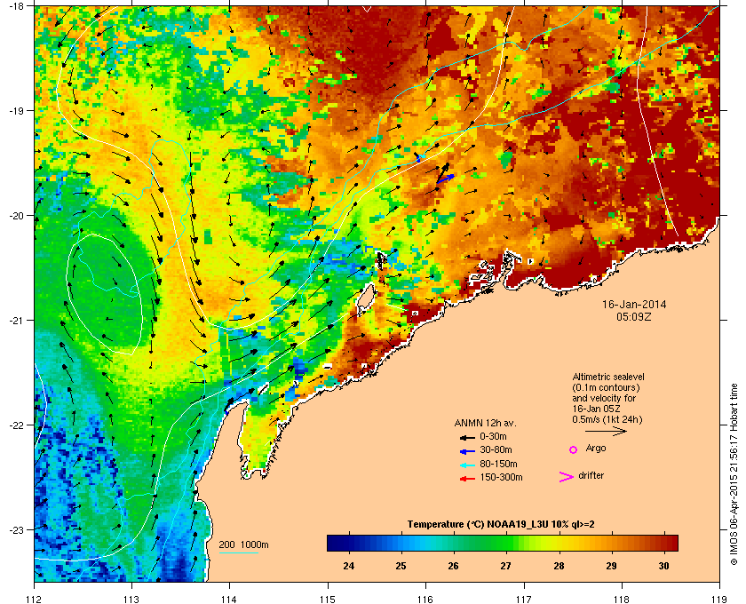
Task: Click the '16-Jan-2014' date text
Action: (634, 304)
